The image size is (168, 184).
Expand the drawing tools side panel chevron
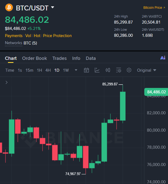pos(7,82)
